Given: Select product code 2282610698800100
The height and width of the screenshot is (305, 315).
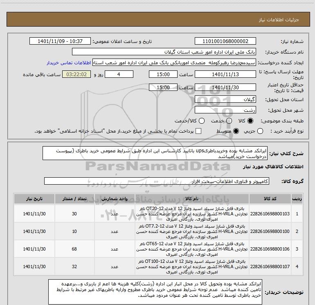Looking at the screenshot, I should point(270,231).
